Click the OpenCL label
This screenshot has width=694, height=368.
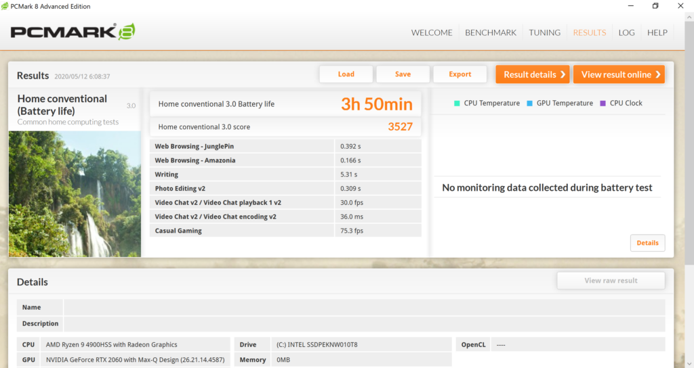(473, 344)
